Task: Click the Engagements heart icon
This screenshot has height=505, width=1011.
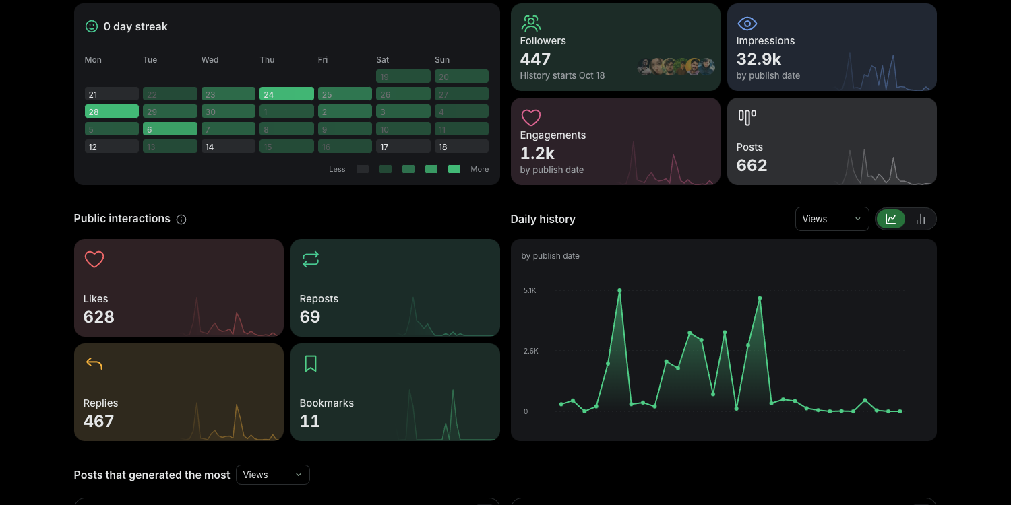Action: [x=531, y=118]
